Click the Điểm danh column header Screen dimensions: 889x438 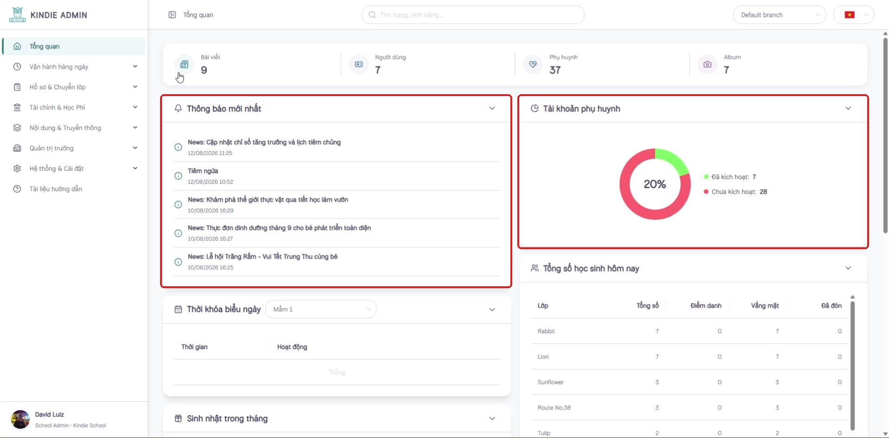(706, 305)
